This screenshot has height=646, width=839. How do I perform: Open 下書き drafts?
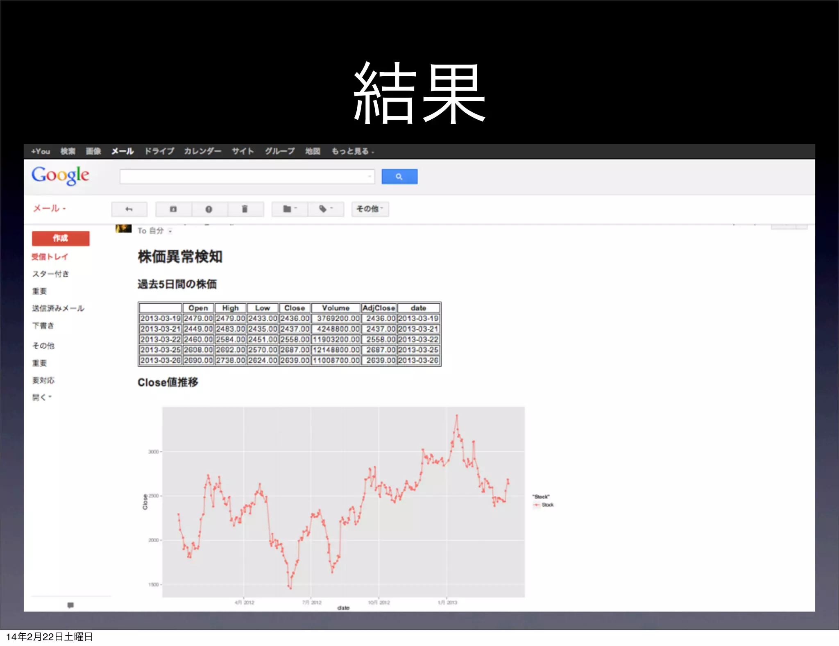[x=43, y=325]
